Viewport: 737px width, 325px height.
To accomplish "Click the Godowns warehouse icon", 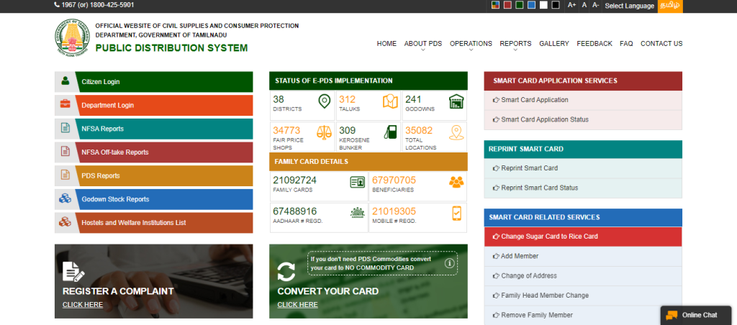I will click(x=456, y=101).
